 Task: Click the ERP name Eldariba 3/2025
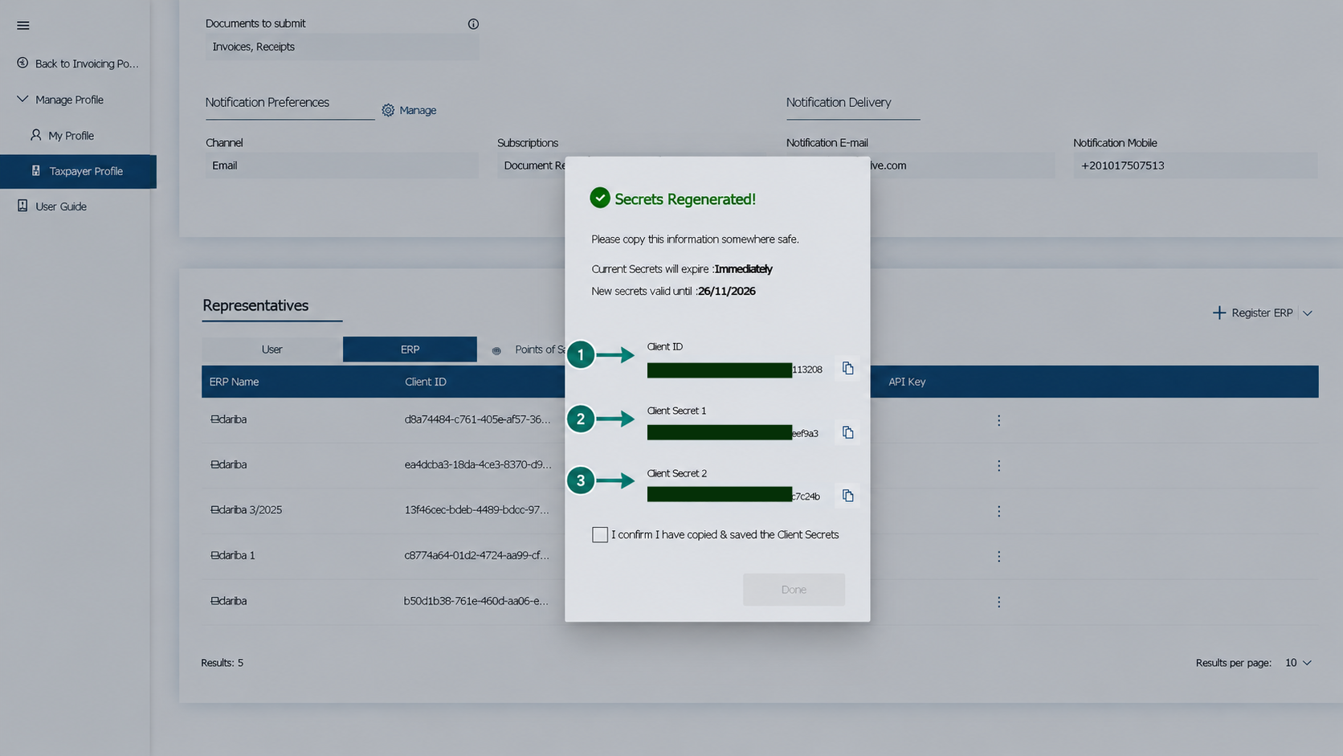pos(246,510)
